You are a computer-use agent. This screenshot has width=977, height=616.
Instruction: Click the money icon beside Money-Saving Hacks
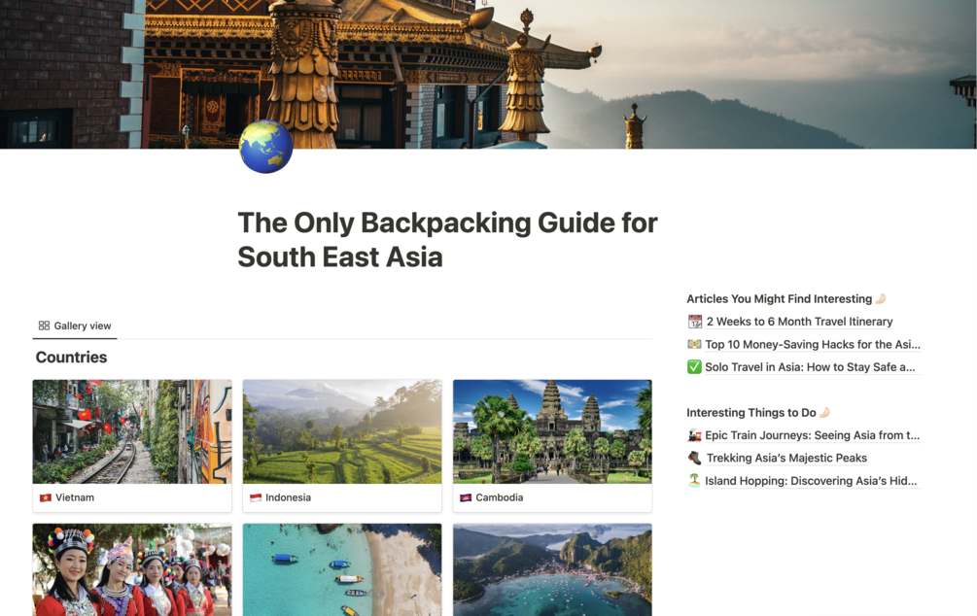pyautogui.click(x=694, y=344)
